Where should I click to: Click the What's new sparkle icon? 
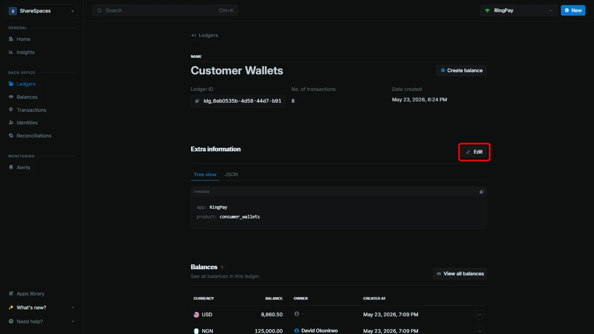(x=11, y=307)
